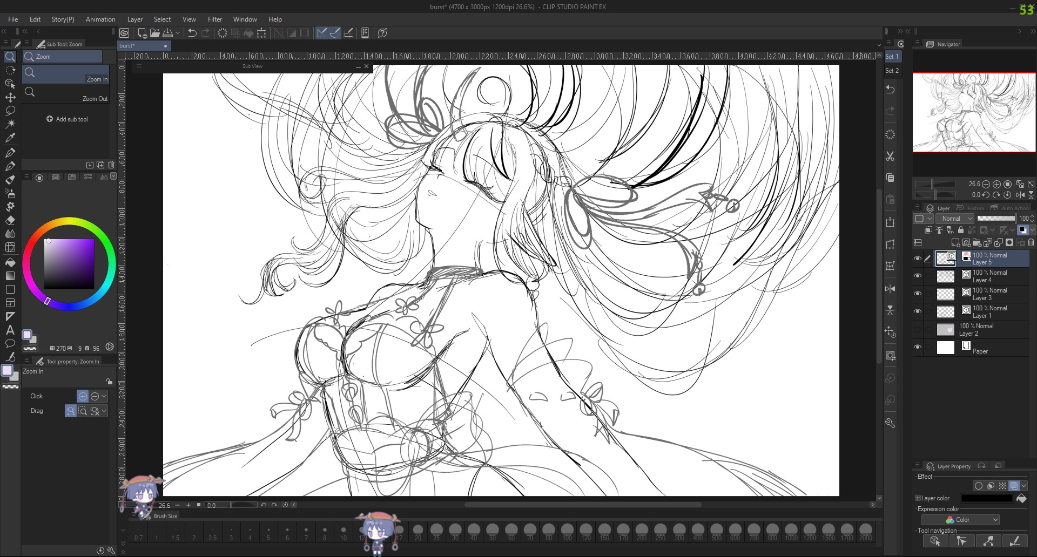Click the Cut scissors icon in quick access
Viewport: 1037px width, 557px height.
[890, 156]
